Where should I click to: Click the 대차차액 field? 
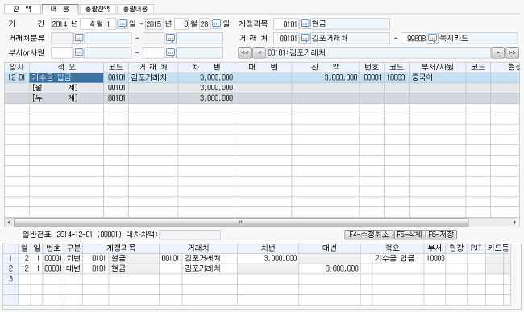coord(189,235)
